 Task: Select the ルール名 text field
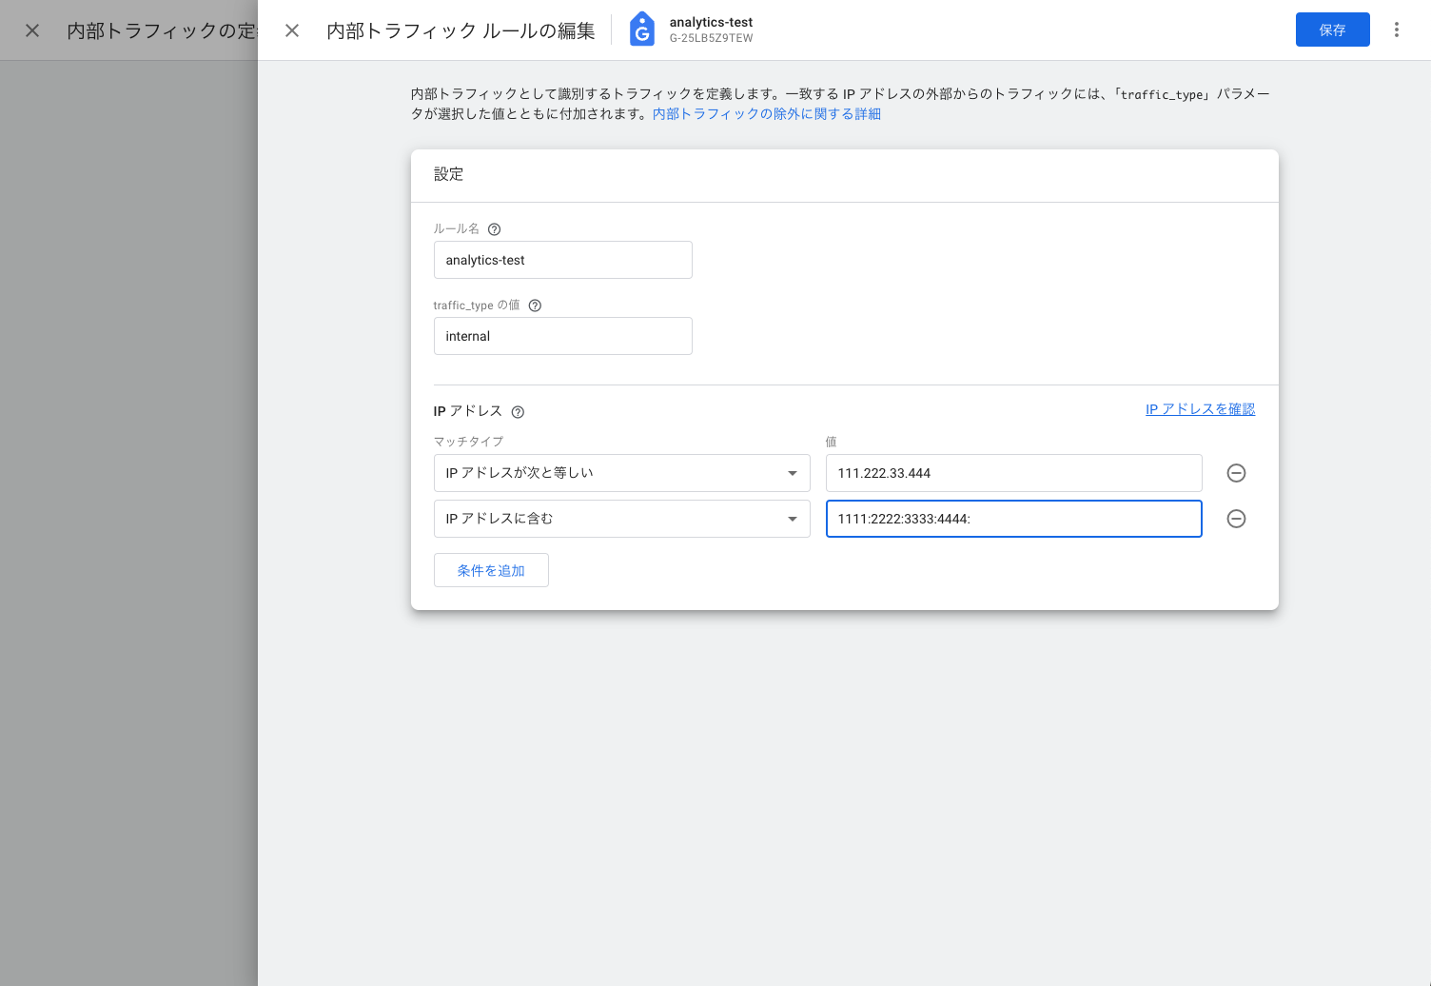(562, 259)
